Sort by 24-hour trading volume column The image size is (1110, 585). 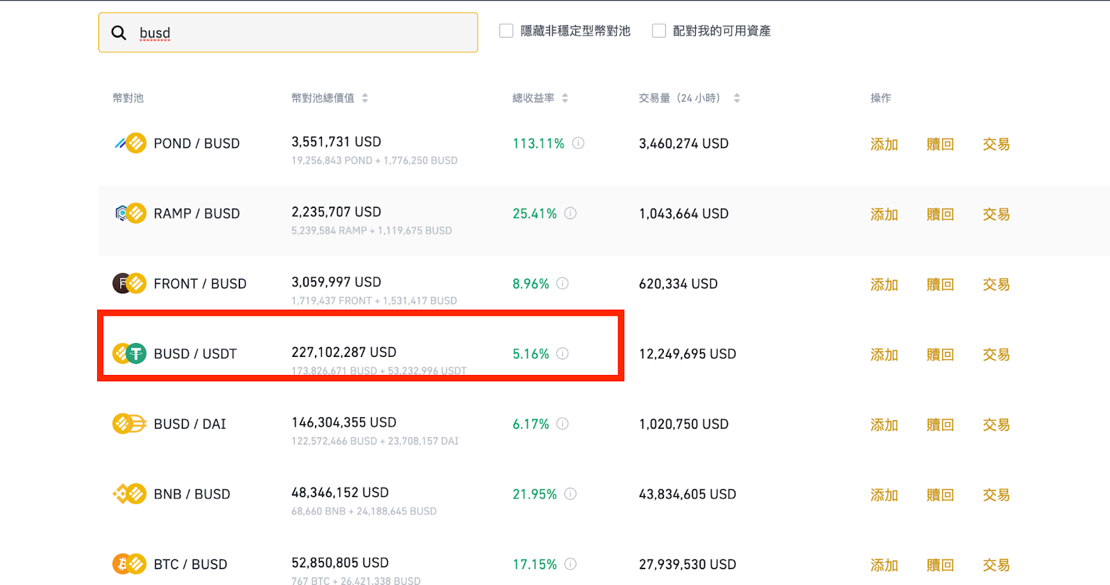(737, 98)
